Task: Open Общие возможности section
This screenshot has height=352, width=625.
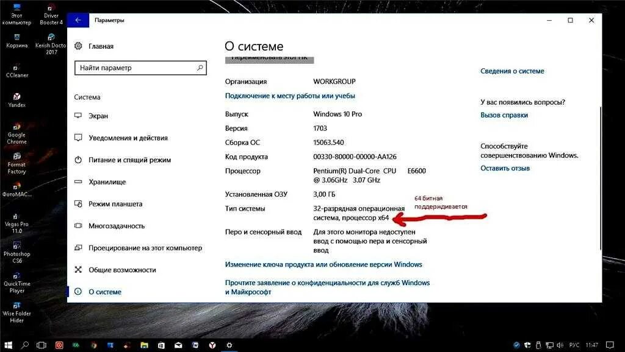Action: click(122, 270)
